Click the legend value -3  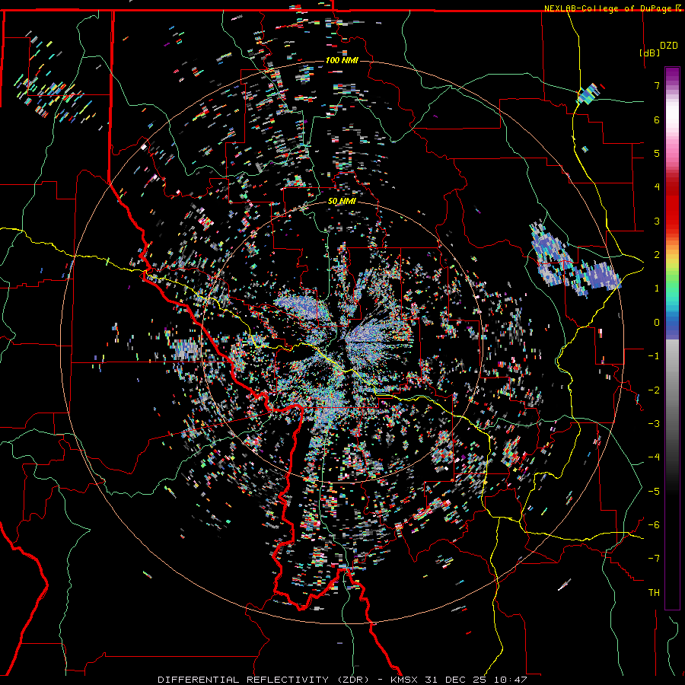click(654, 424)
